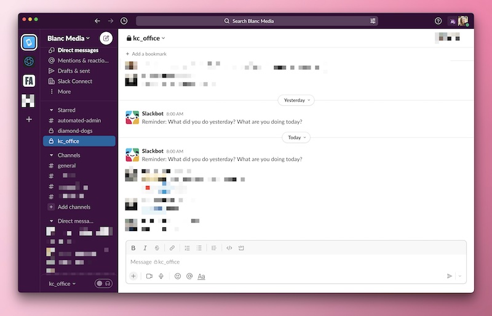Click Add channels
492x316 pixels.
69,207
